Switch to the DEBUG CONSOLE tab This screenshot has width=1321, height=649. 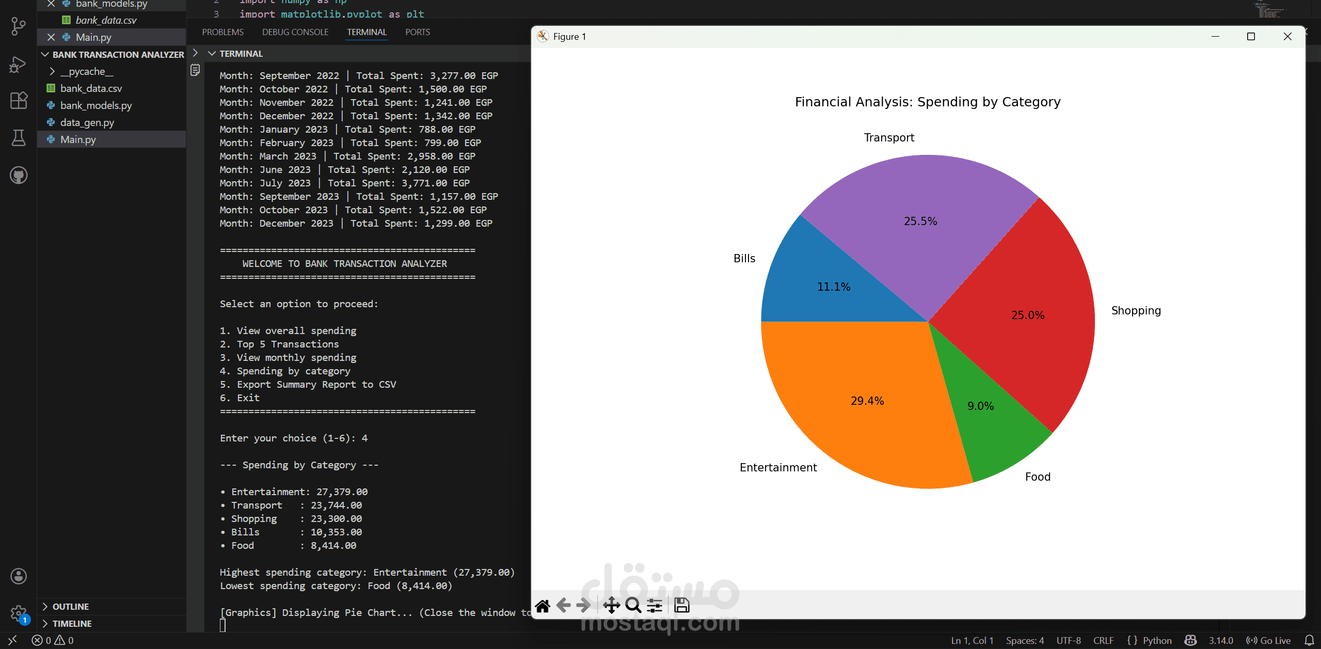295,32
